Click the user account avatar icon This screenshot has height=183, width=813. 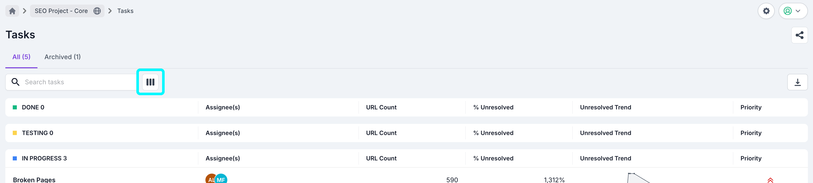click(788, 11)
